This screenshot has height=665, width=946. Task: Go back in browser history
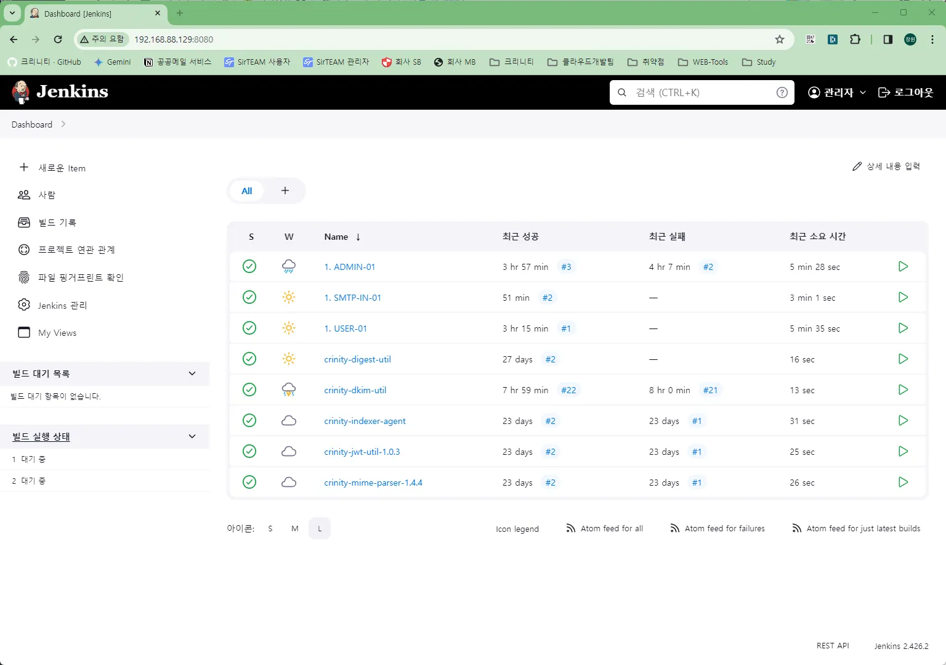(14, 39)
